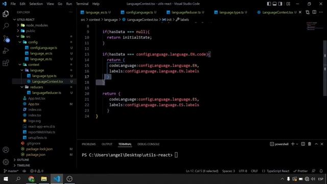Split the editor to the right
Viewport: 327px width, 184px height.
tap(314, 12)
